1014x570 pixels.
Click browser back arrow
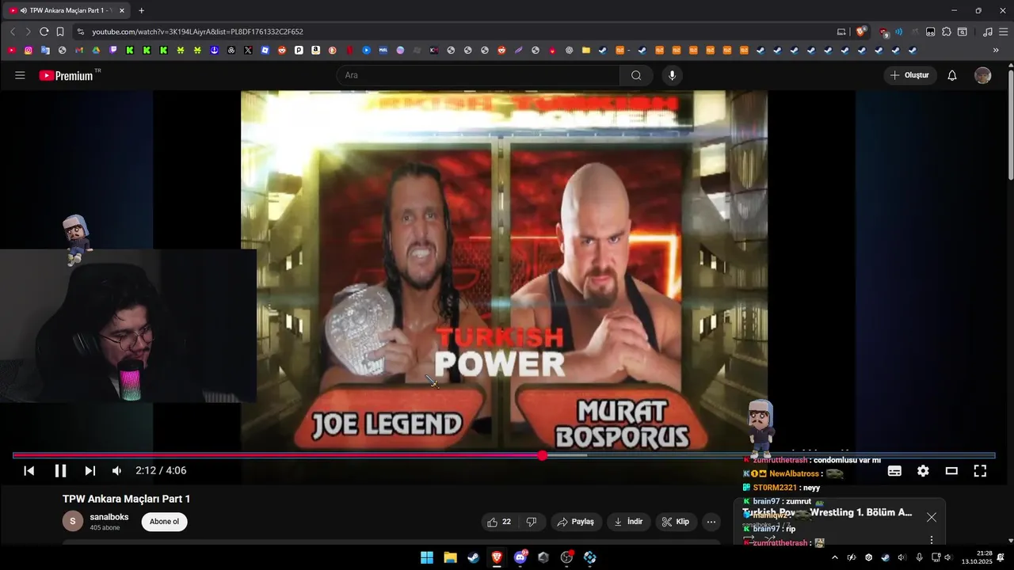click(13, 32)
